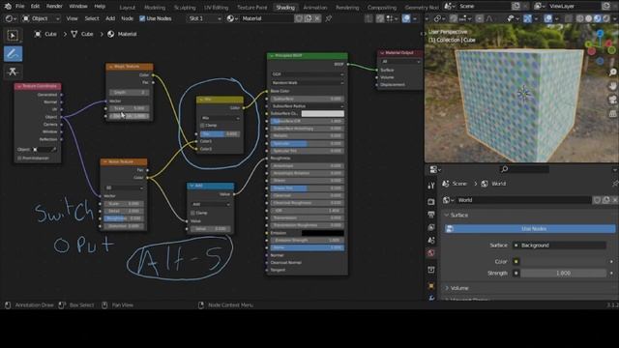Open Principled BSDF GGX distribution dropdown
This screenshot has height=348, width=619.
308,74
